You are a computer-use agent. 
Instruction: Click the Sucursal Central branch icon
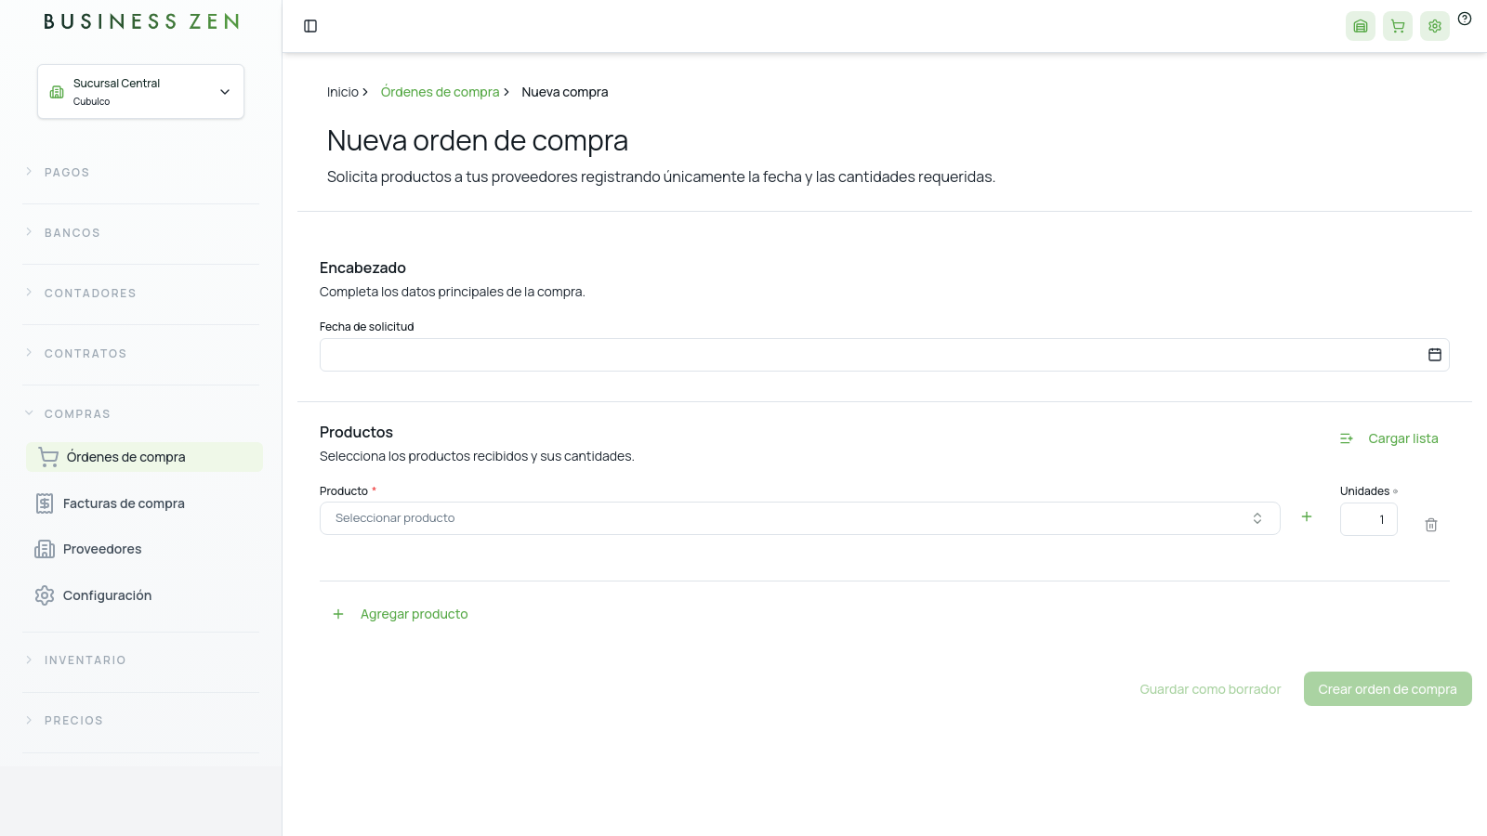(x=57, y=92)
